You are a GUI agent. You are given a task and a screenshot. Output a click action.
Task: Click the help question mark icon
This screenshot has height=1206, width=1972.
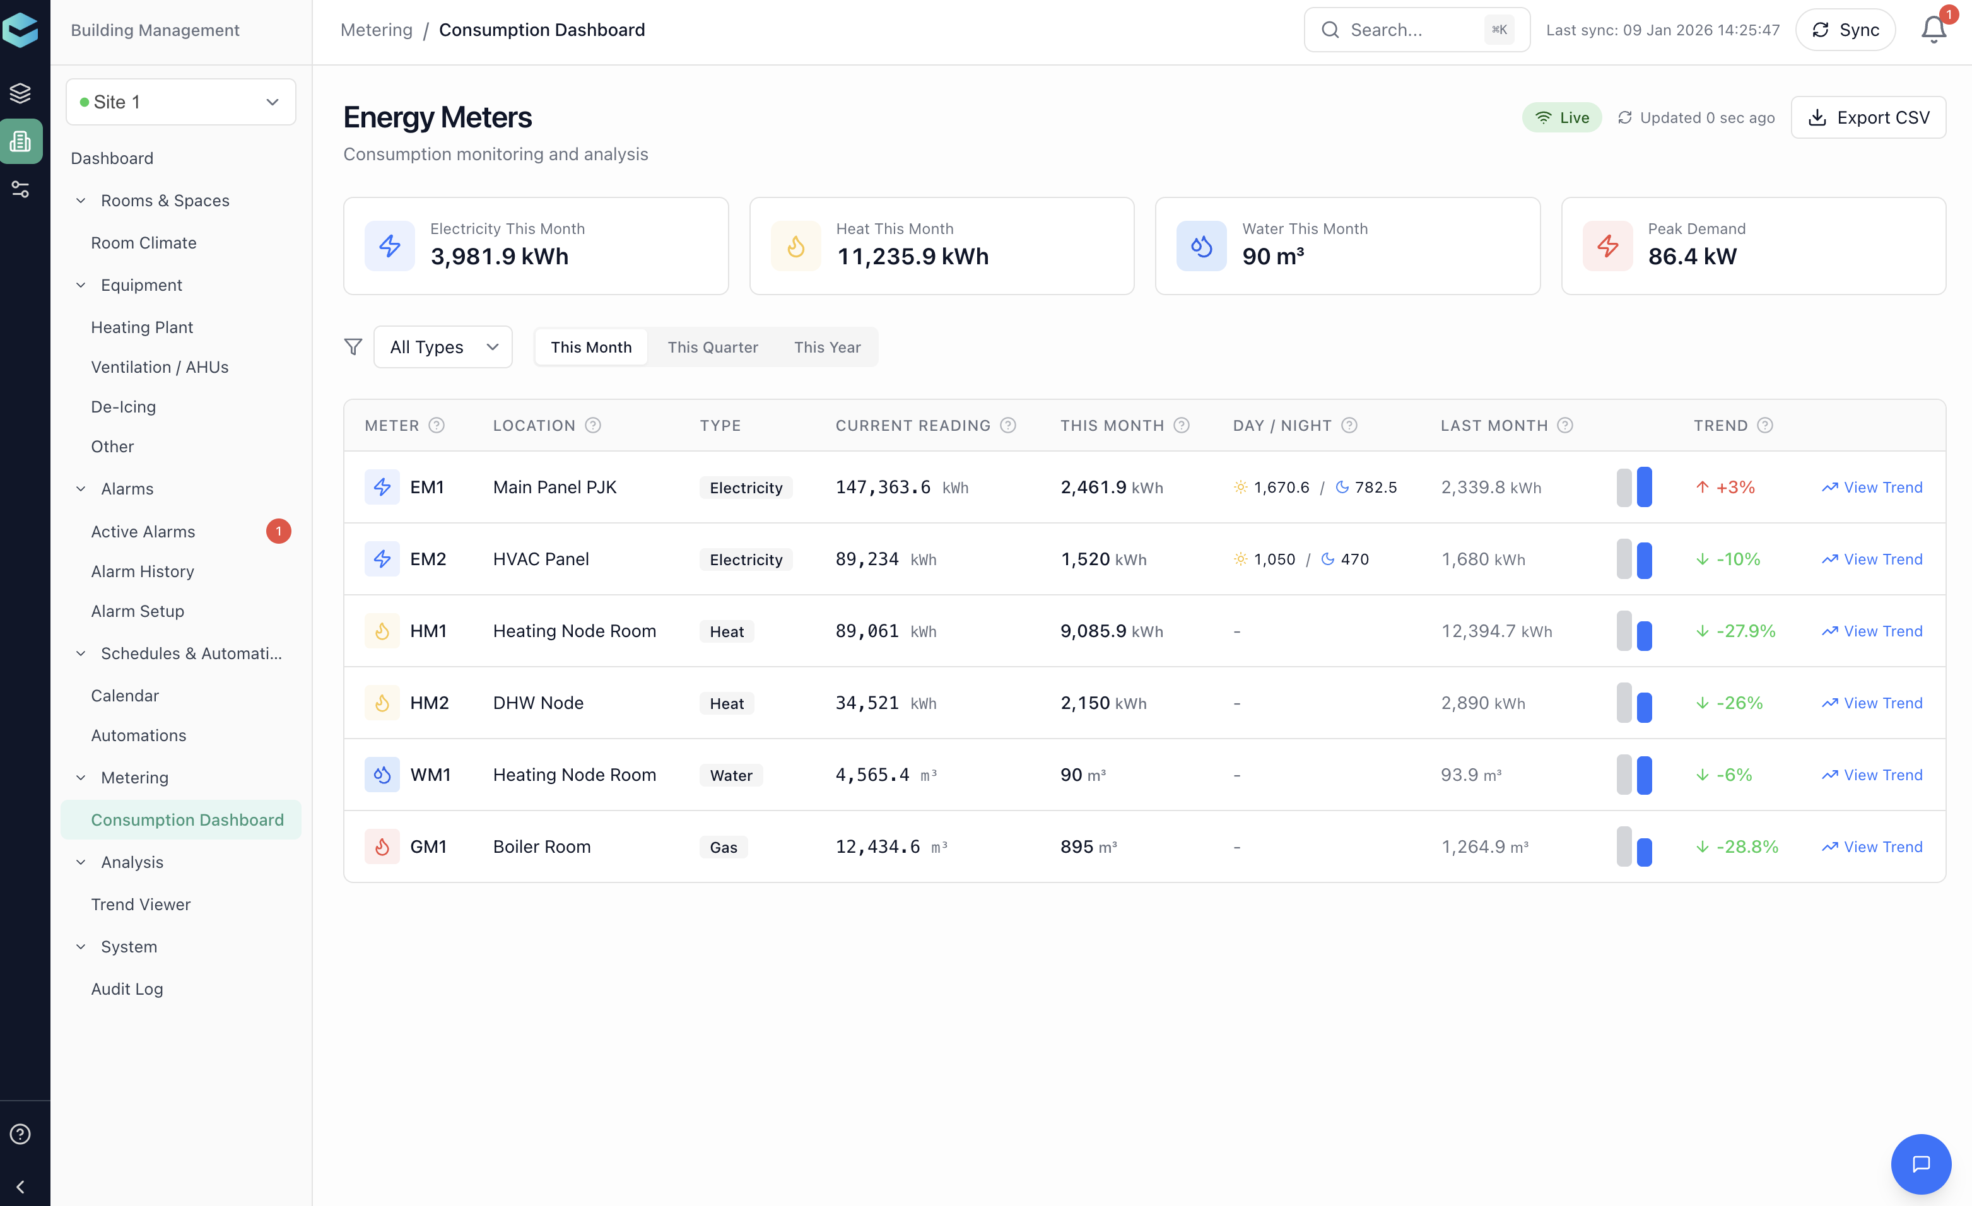tap(21, 1133)
